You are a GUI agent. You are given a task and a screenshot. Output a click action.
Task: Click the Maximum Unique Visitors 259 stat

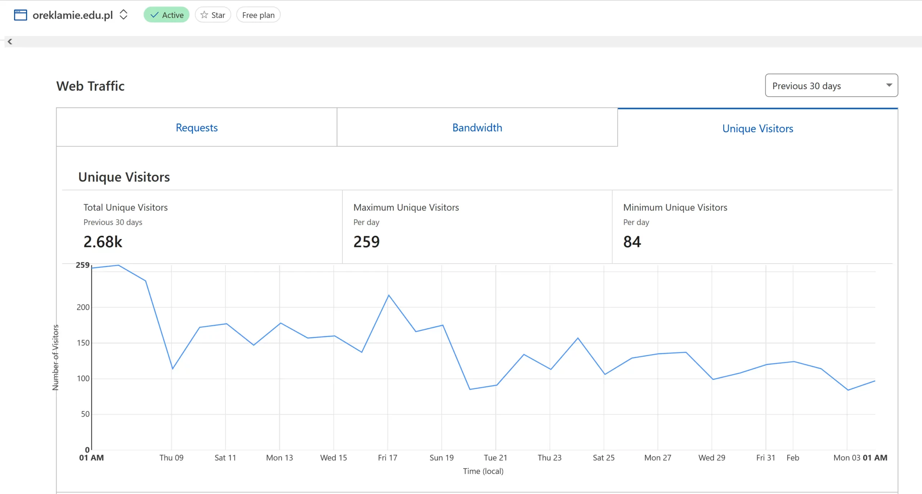[366, 242]
